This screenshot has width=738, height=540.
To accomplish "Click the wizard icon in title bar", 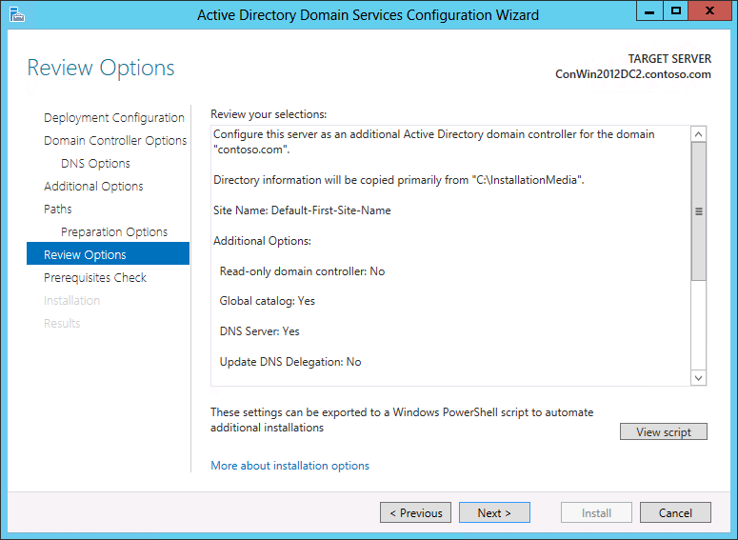I will 17,14.
